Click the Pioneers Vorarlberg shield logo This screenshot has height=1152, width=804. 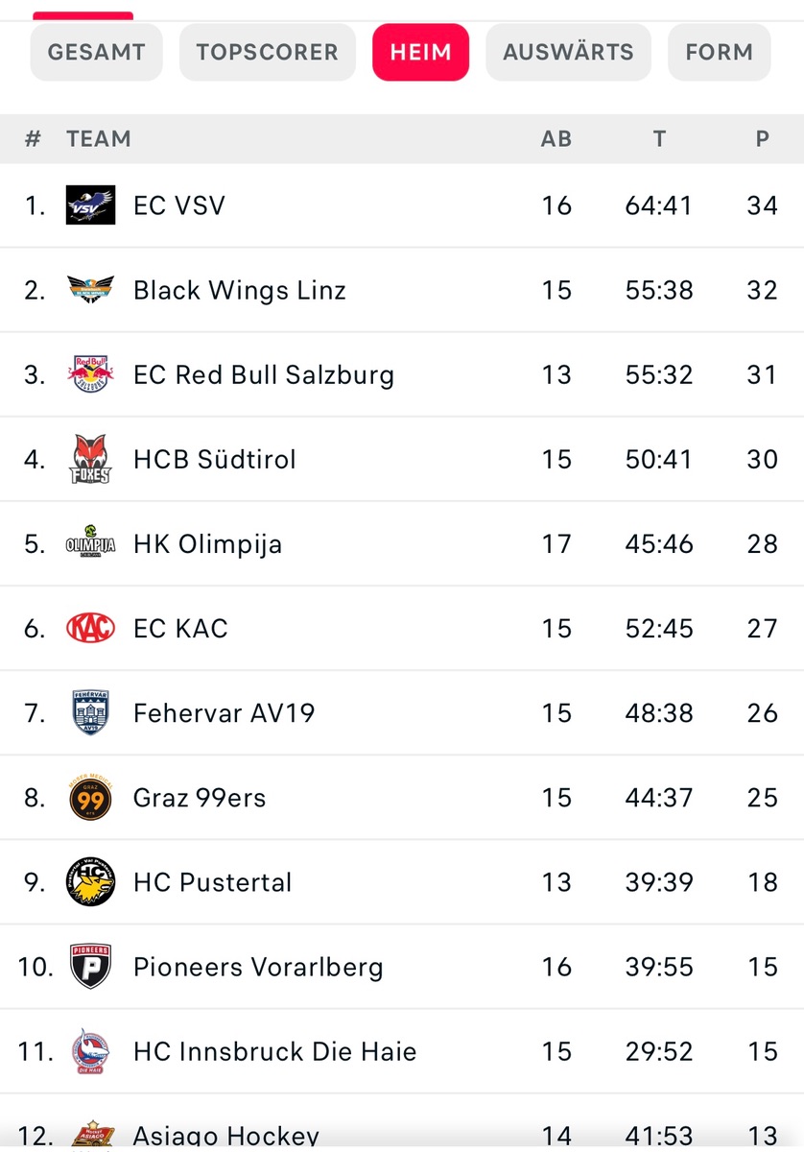pos(90,967)
